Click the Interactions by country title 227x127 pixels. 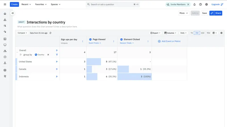point(46,22)
